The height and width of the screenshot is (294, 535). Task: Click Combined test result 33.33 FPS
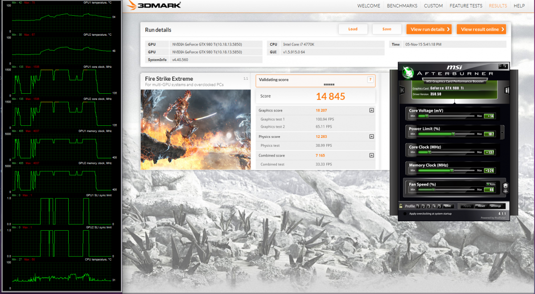pyautogui.click(x=324, y=164)
